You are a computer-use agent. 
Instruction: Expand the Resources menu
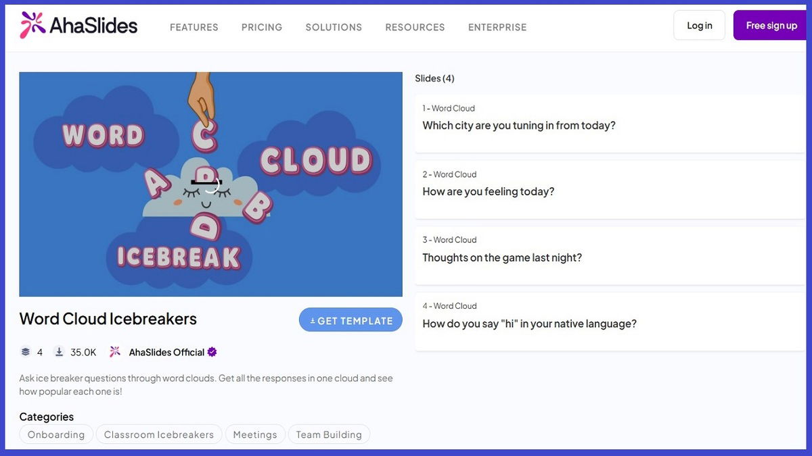415,28
